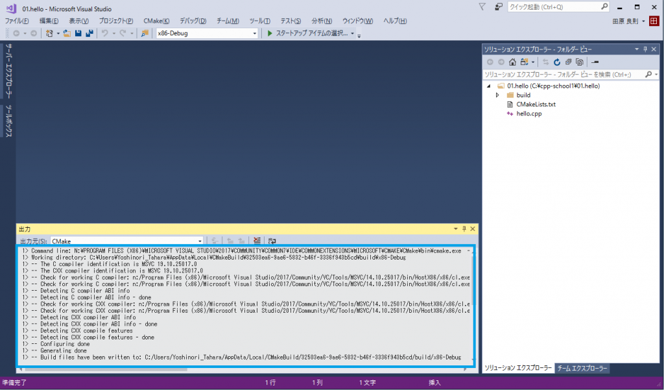Sync Solution Explorer with active document
Screen dimensions: 664x390
point(545,62)
